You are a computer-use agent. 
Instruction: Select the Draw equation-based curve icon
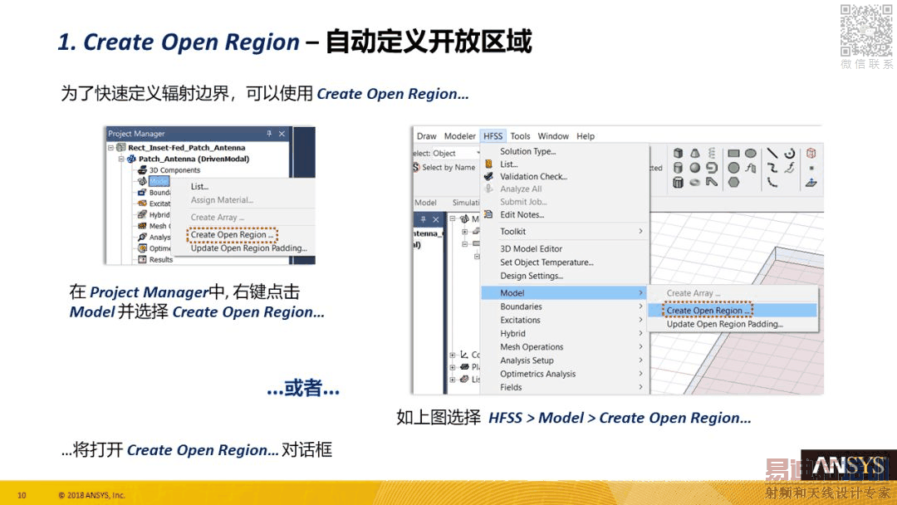(x=790, y=168)
